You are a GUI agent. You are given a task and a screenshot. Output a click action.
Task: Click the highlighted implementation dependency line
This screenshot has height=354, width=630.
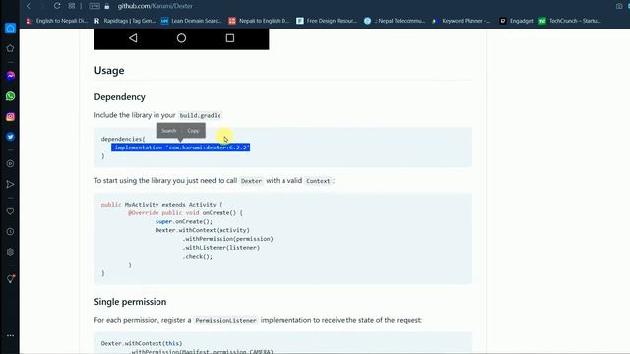pyautogui.click(x=181, y=147)
